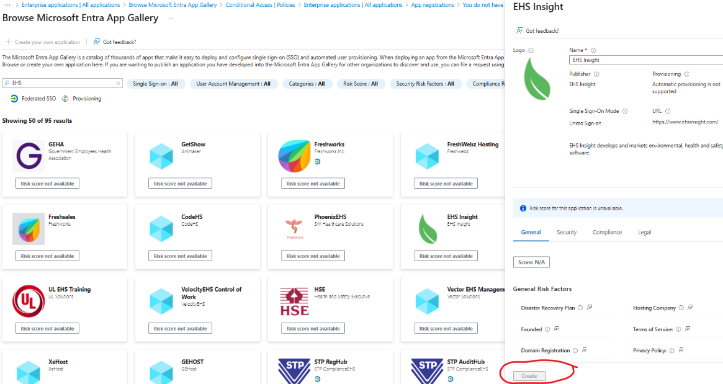Click the Name field info icon
This screenshot has height=384, width=723.
593,50
